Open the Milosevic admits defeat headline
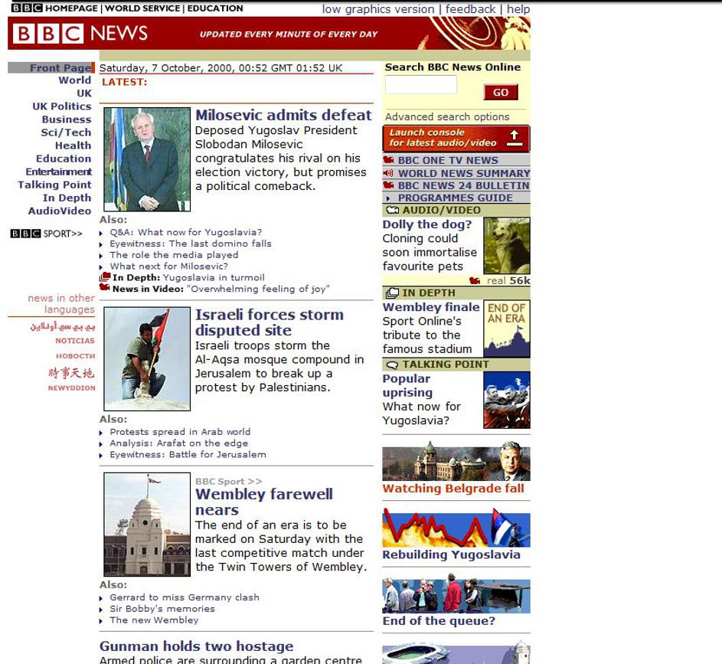 [283, 115]
